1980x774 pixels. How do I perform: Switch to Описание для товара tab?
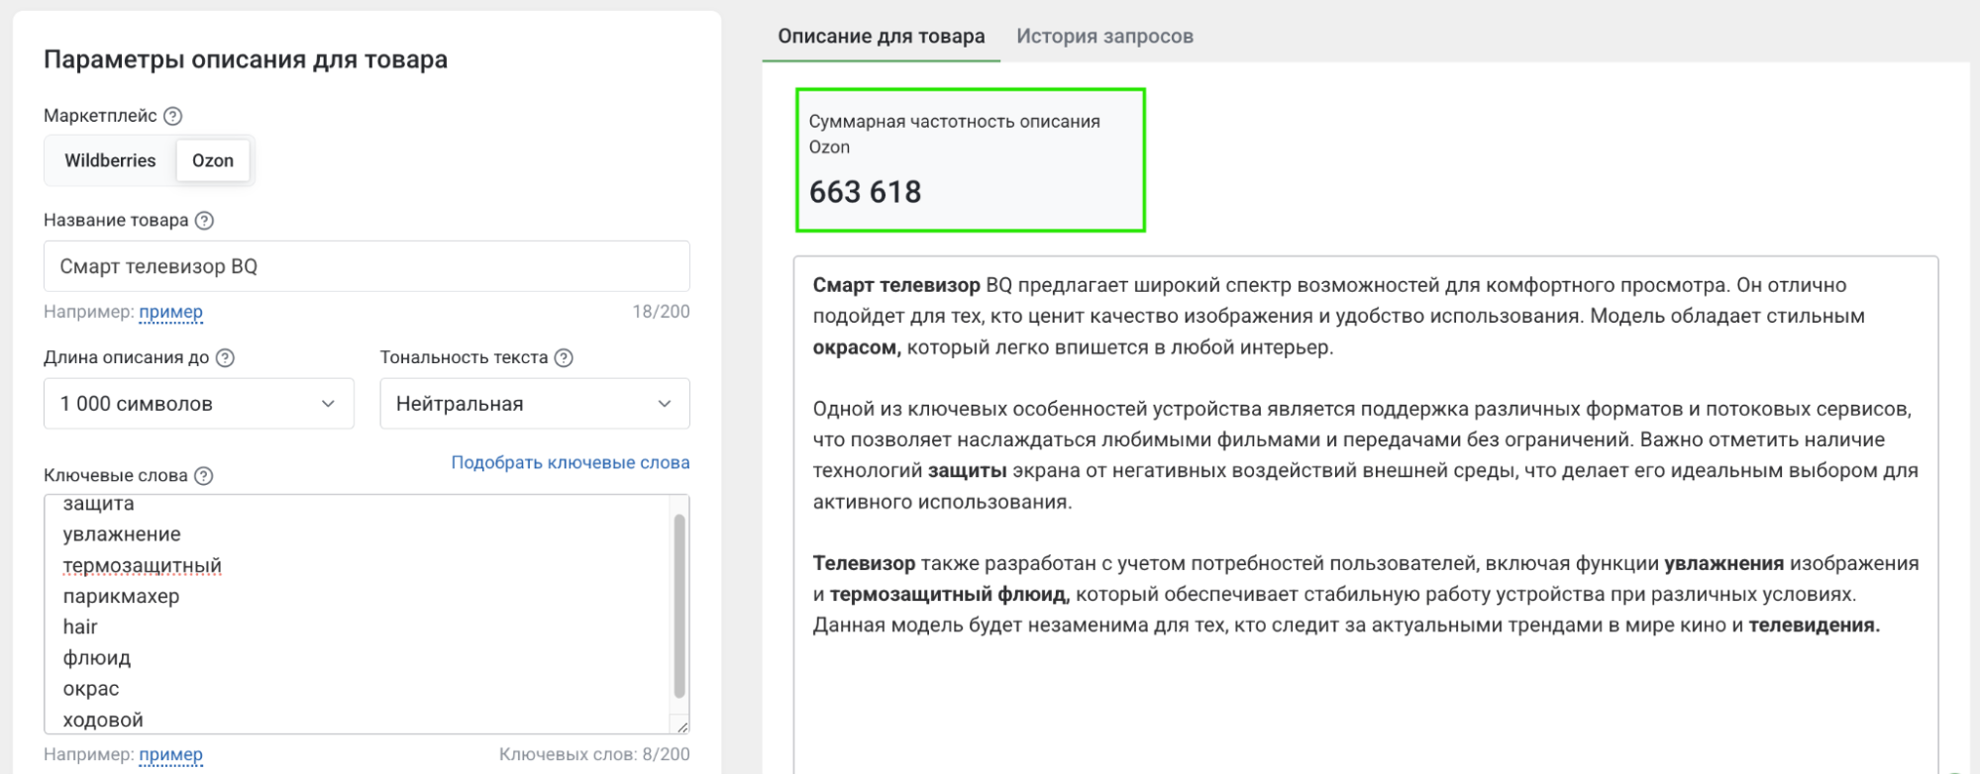[x=882, y=37]
